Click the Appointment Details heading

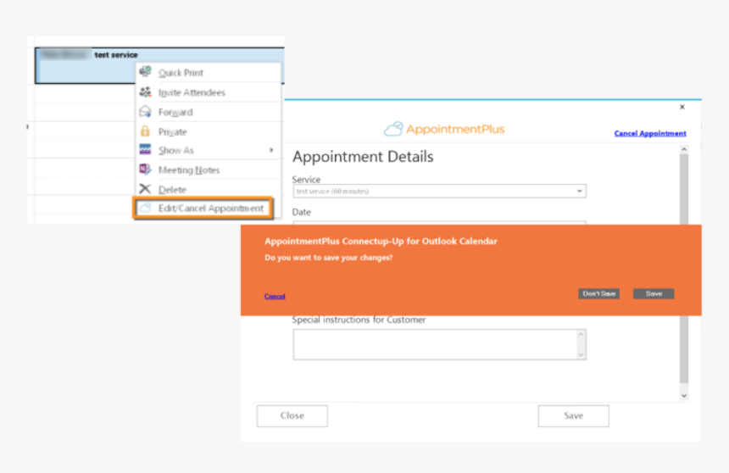click(363, 157)
